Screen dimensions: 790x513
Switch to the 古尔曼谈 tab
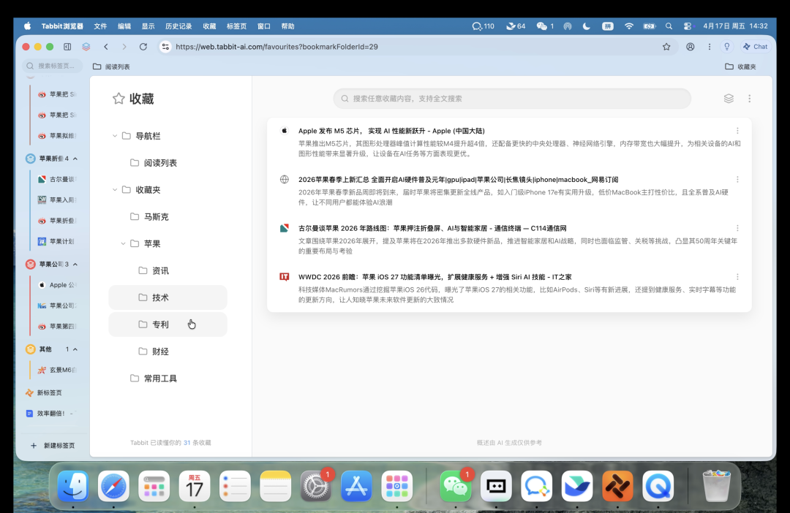(x=57, y=179)
